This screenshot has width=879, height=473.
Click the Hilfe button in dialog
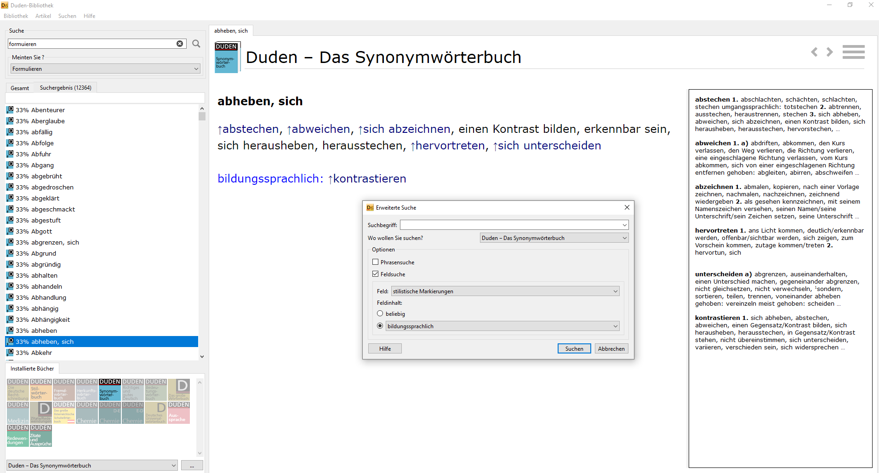[385, 348]
